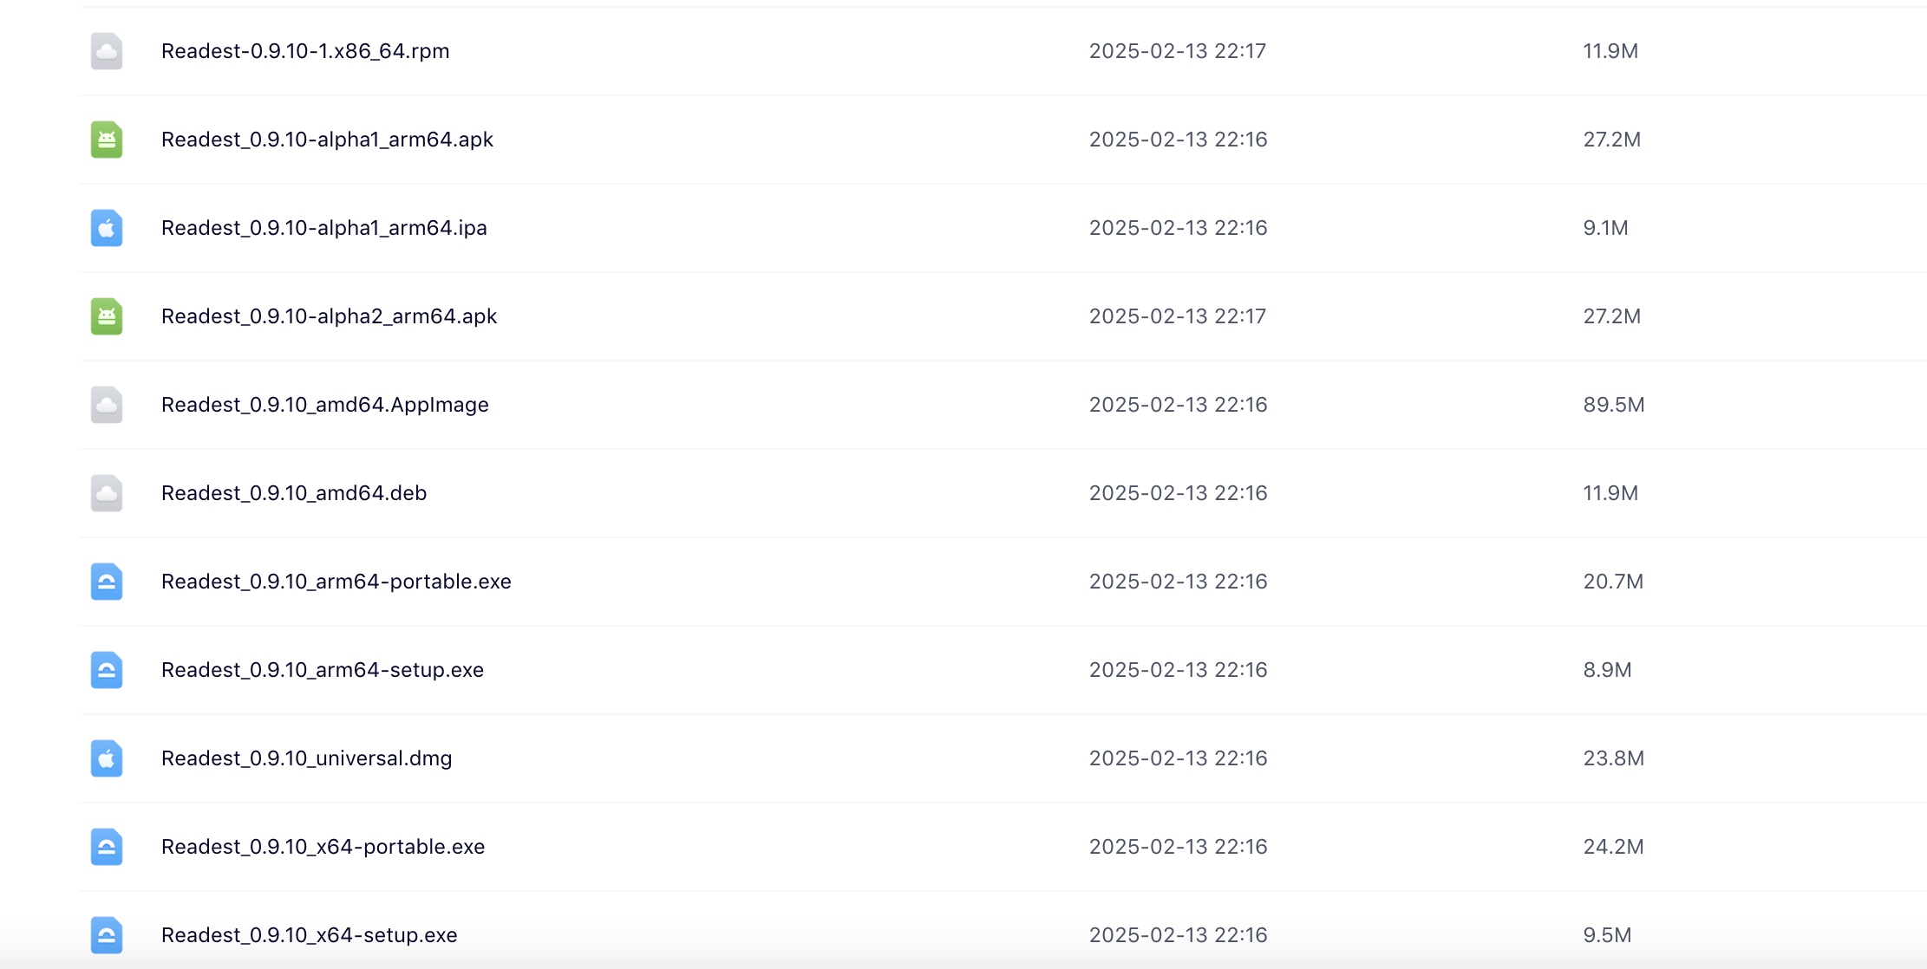Click Apple icon for universal dmg file

pyautogui.click(x=107, y=758)
